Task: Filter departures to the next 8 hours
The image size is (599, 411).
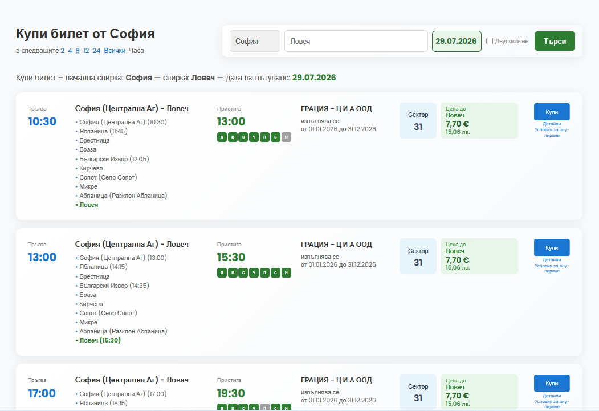Action: point(78,50)
